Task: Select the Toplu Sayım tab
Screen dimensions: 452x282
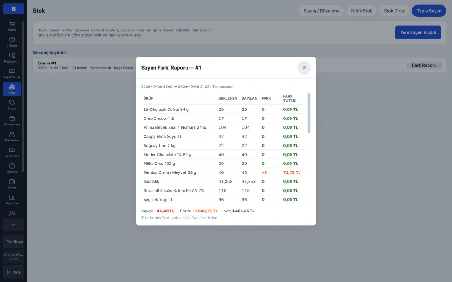Action: tap(429, 11)
